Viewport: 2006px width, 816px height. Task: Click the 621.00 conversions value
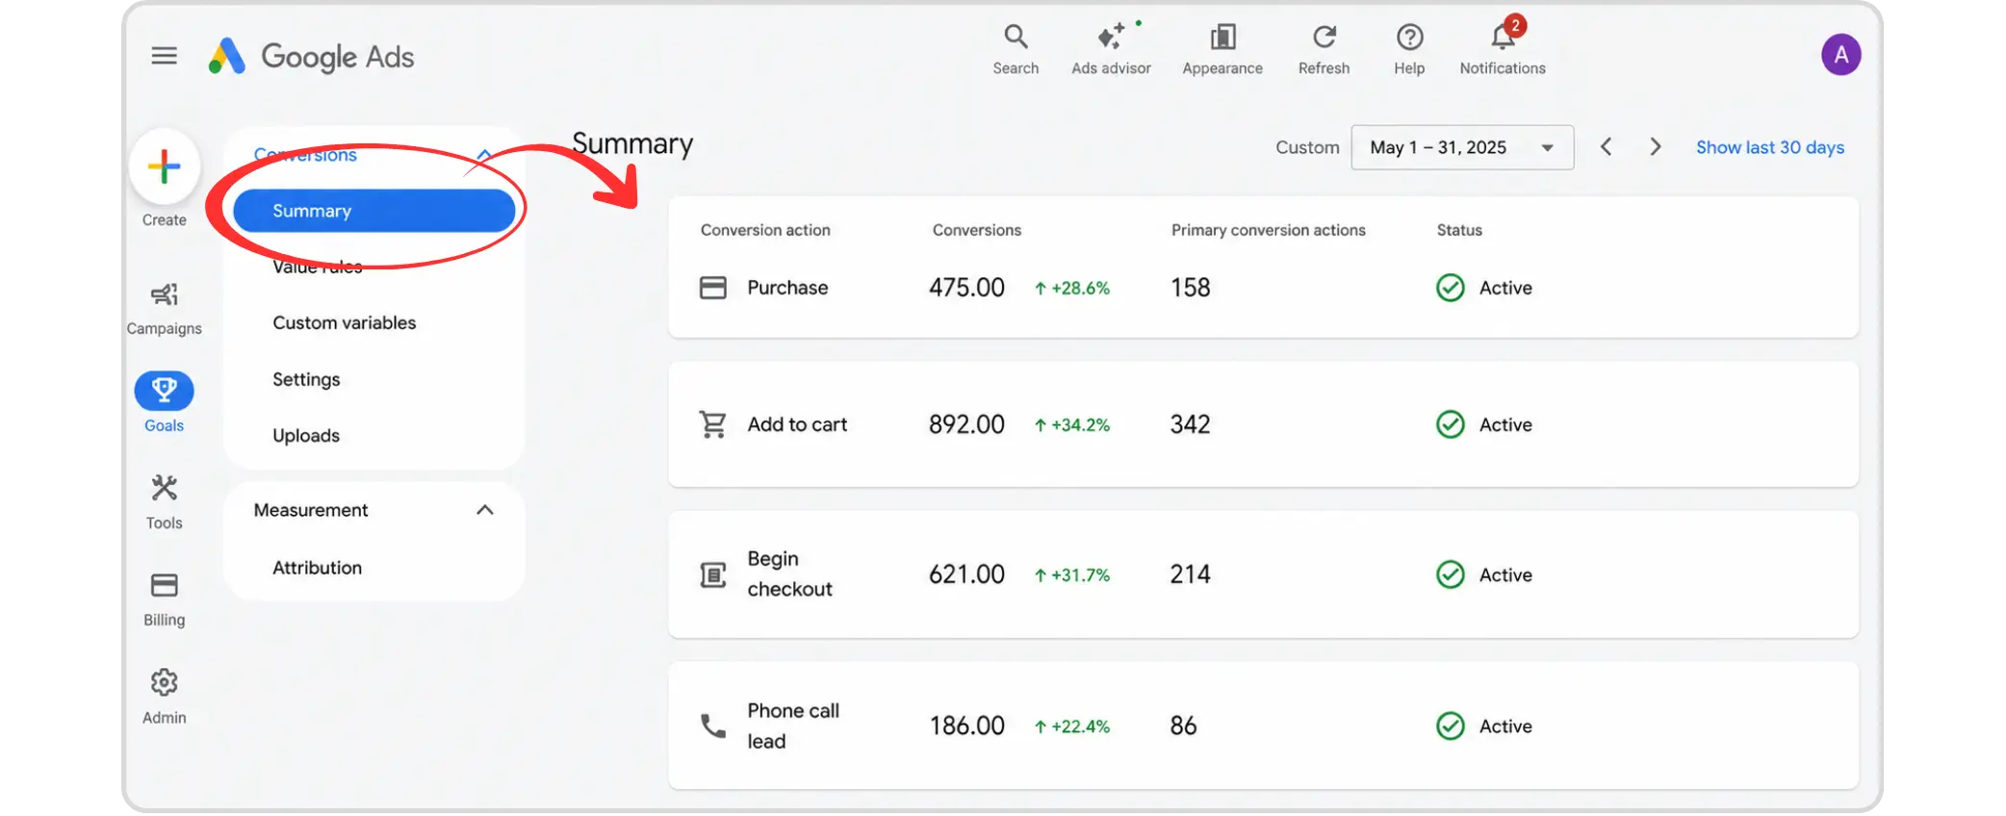[x=966, y=574]
